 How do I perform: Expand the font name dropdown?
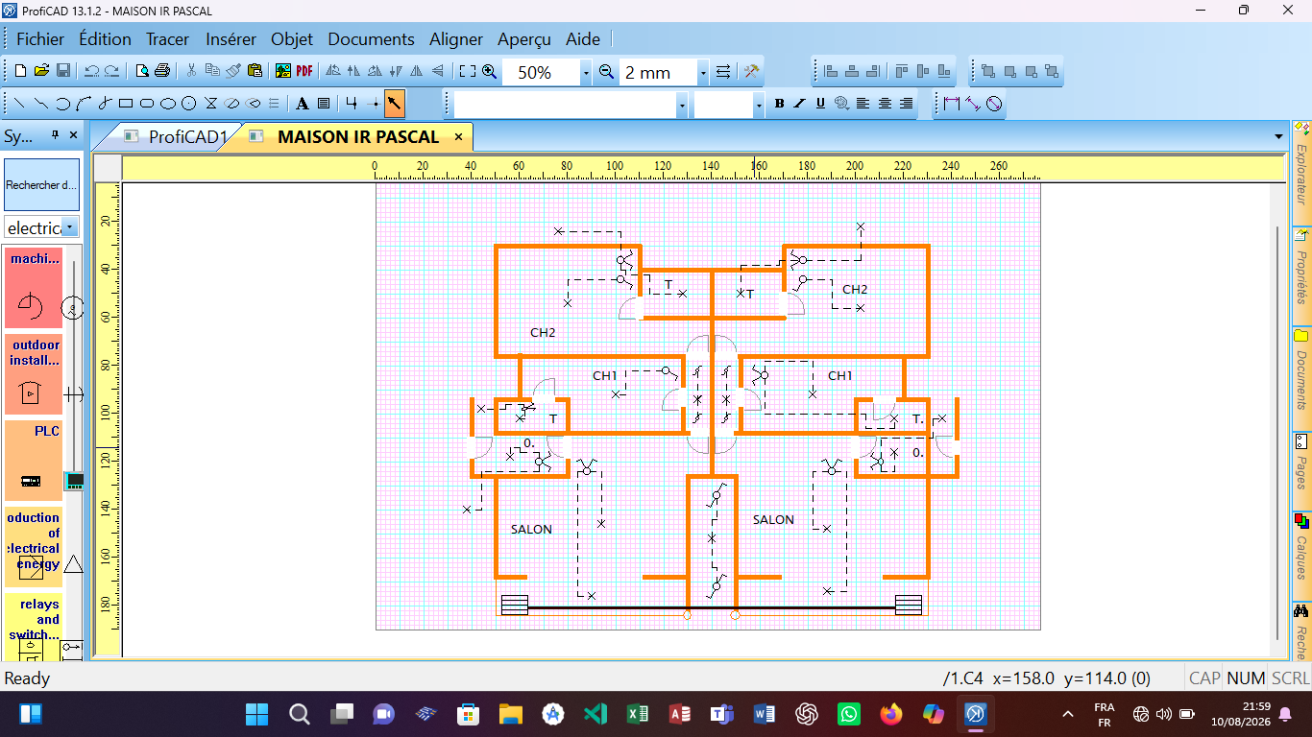point(682,104)
